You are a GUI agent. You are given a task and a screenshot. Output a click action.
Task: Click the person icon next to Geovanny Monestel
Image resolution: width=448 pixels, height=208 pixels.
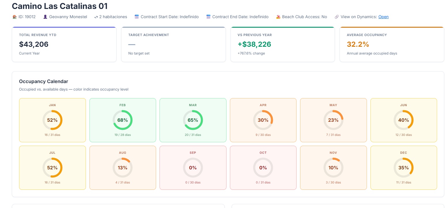click(x=45, y=17)
